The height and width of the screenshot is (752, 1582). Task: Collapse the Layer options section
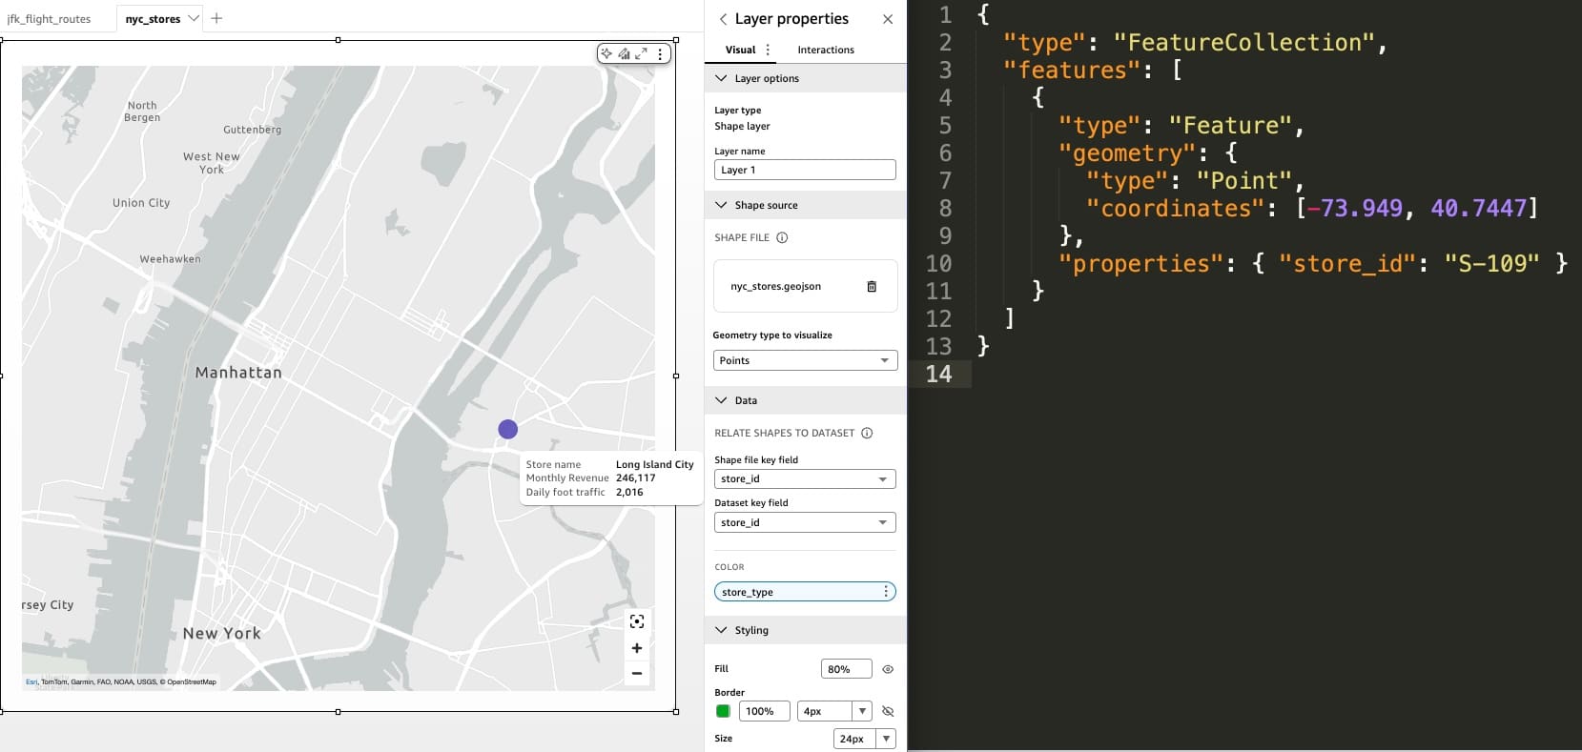click(721, 78)
